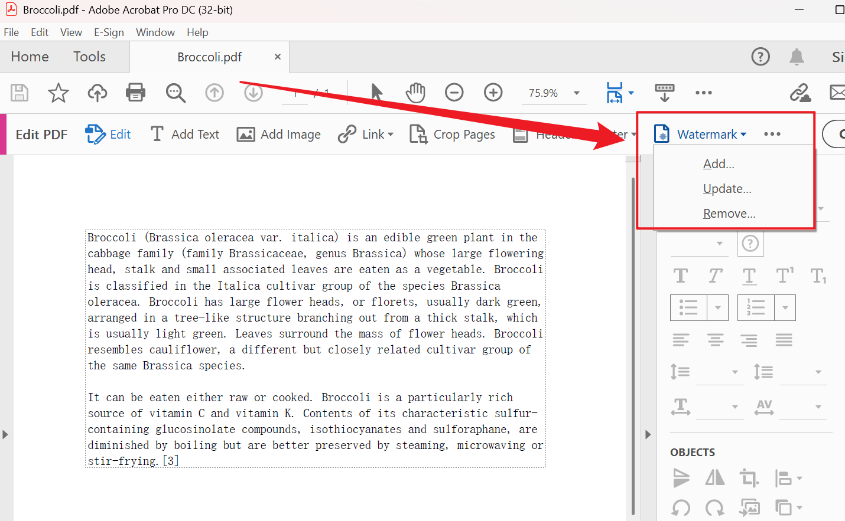This screenshot has height=521, width=845.
Task: Align paragraph text to the right
Action: pos(749,340)
